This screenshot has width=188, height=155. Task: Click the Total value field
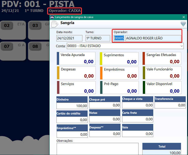point(162,152)
